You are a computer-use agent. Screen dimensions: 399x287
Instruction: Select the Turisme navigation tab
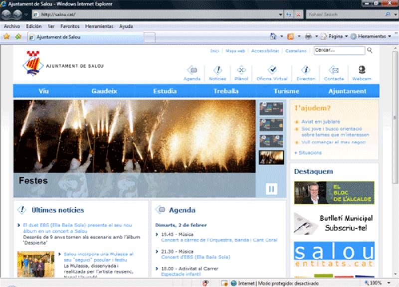[286, 91]
